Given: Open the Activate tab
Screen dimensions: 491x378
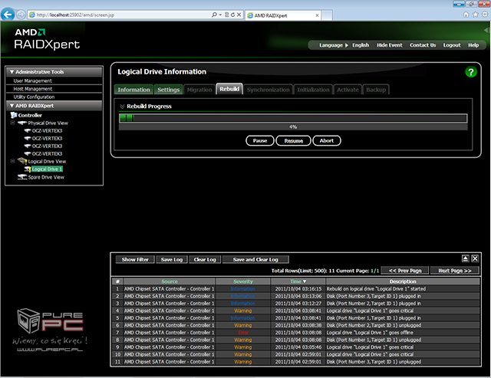Looking at the screenshot, I should click(x=348, y=90).
